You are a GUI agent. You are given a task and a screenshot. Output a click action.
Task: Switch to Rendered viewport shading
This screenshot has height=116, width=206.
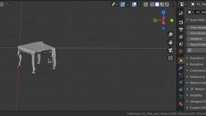click(167, 5)
